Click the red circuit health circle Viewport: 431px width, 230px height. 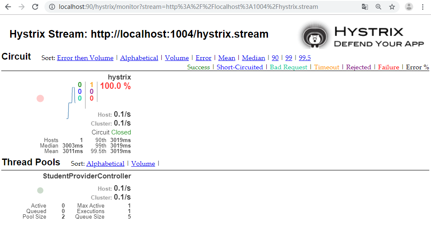40,99
